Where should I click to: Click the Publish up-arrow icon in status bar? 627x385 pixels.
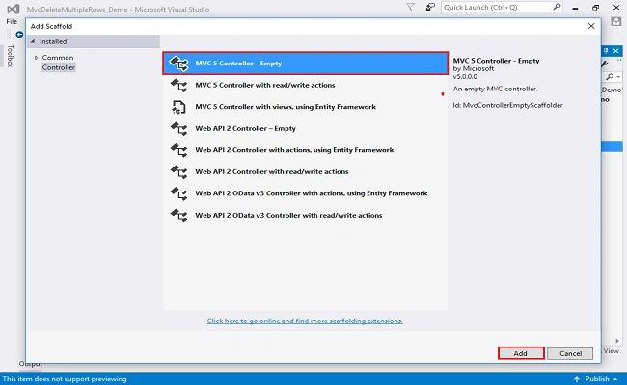coord(577,379)
